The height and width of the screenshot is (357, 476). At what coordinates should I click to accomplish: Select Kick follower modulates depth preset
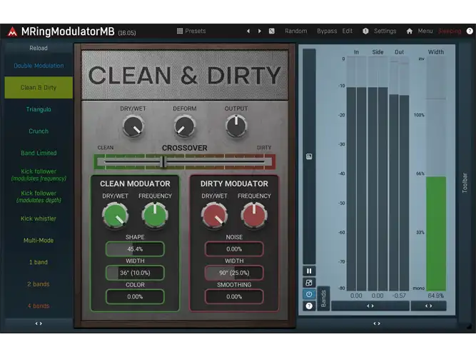(x=39, y=196)
